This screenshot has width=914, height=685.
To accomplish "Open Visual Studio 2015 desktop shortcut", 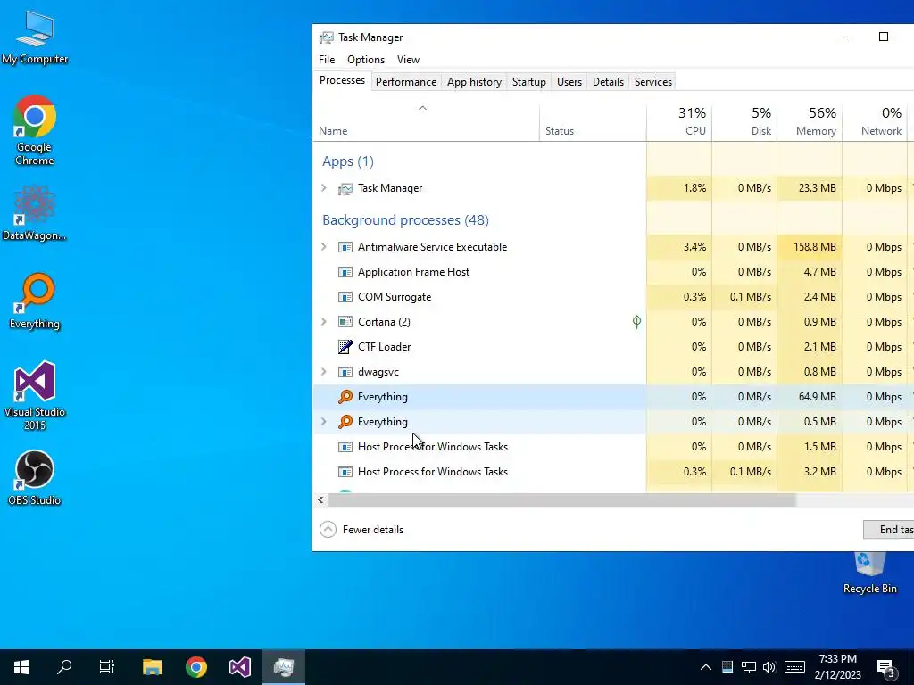I will [35, 396].
